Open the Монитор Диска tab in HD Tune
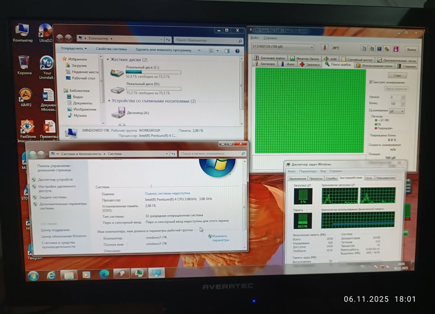The height and width of the screenshot is (314, 435). pos(304,58)
